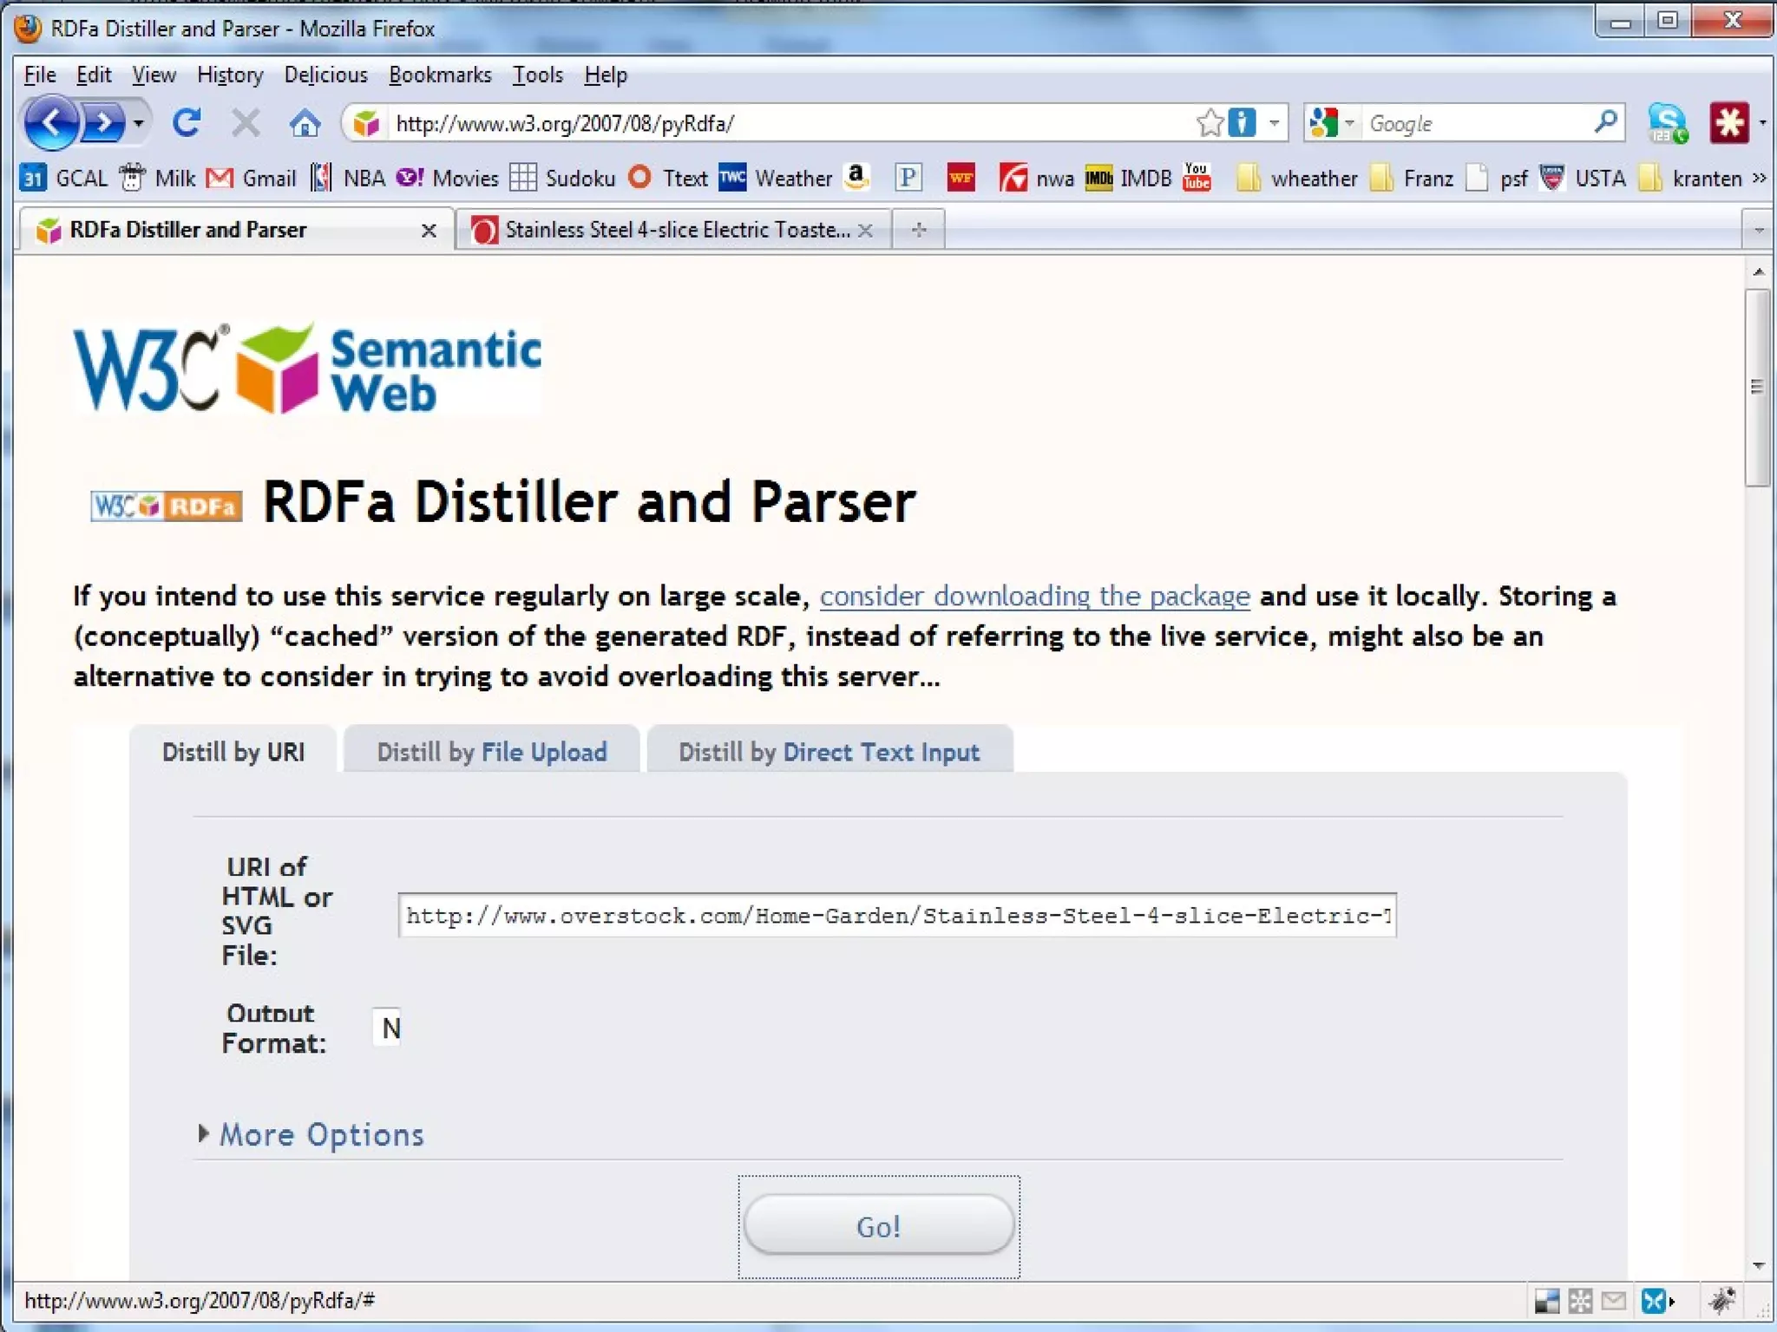Click the URI of HTML or SVG input field

896,916
